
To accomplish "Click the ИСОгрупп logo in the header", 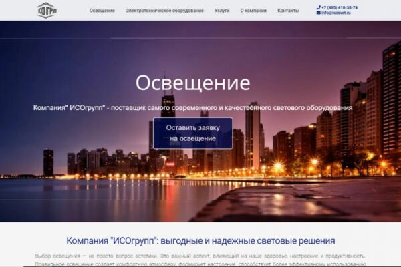I will pyautogui.click(x=47, y=11).
